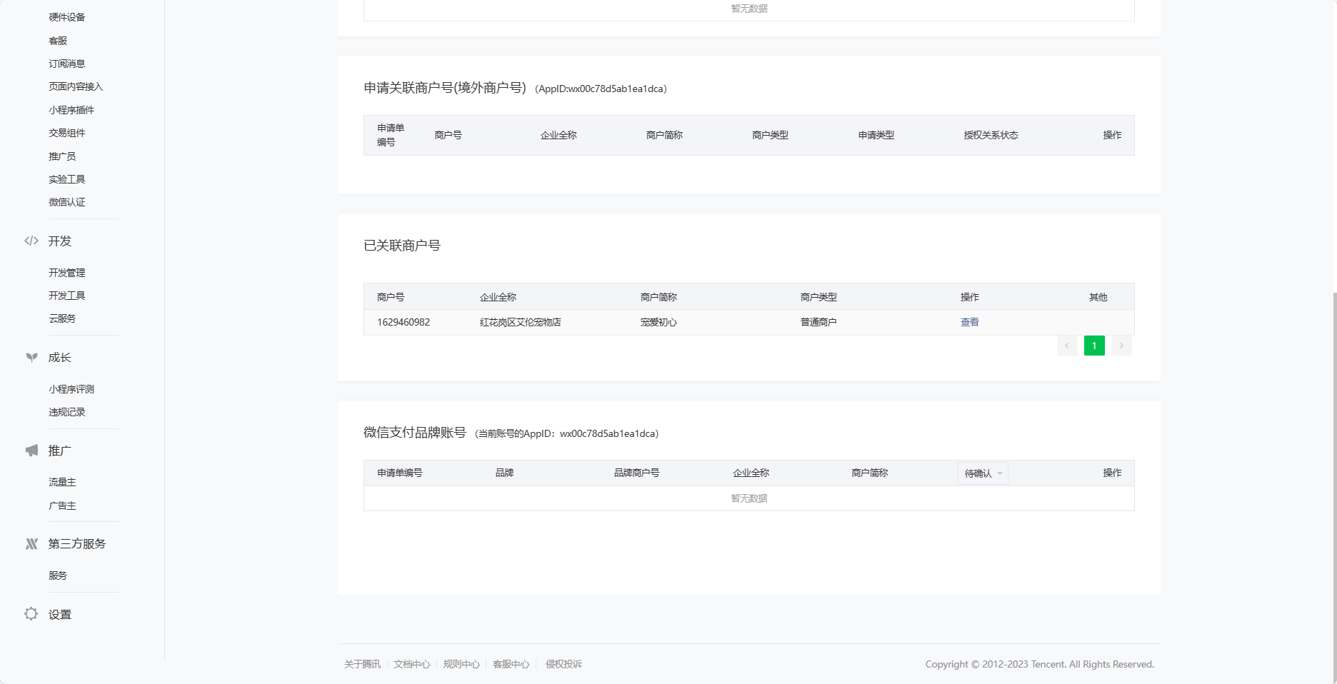1337x684 pixels.
Task: Click the 开发 code brackets icon
Action: click(31, 241)
